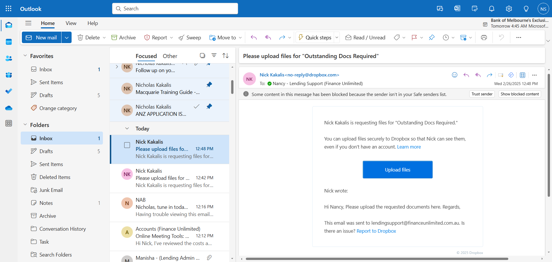Switch to the Other inbox tab
This screenshot has width=552, height=262.
[170, 56]
